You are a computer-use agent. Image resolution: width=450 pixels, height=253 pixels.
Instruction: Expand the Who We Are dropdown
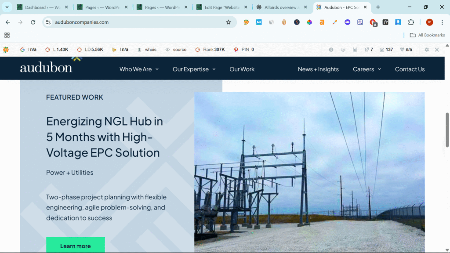pyautogui.click(x=139, y=69)
